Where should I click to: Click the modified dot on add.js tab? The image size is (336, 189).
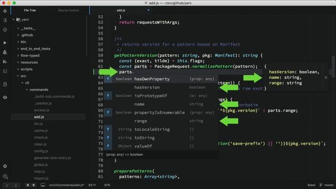(148, 10)
